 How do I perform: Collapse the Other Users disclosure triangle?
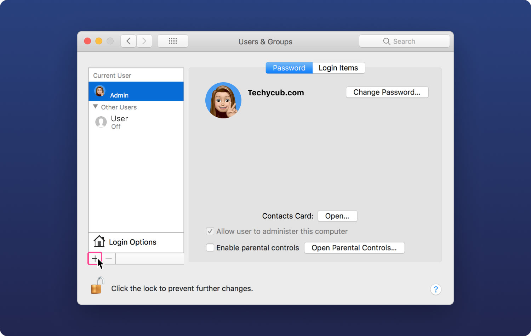point(95,107)
